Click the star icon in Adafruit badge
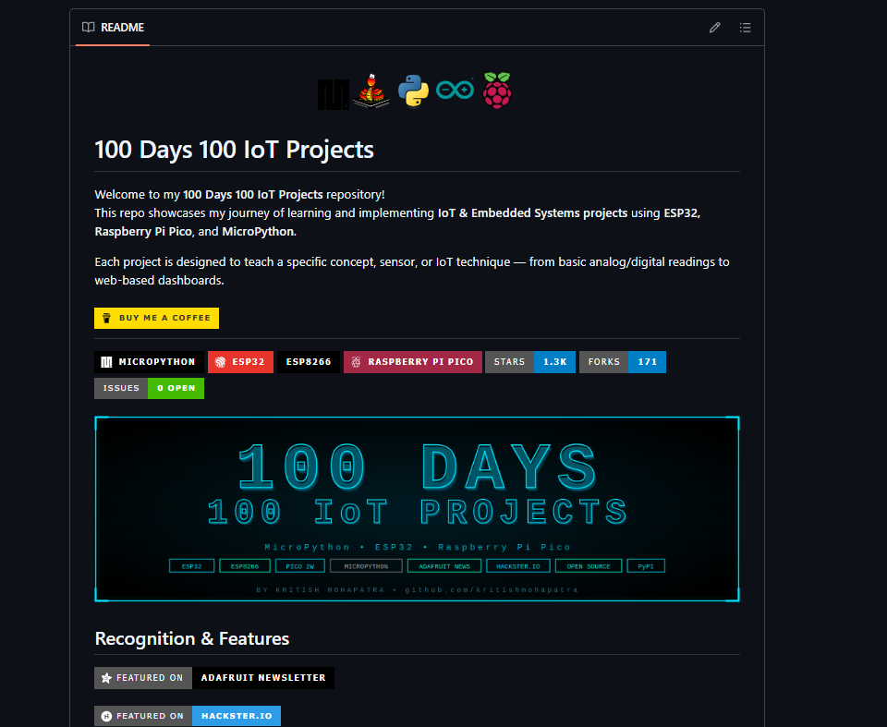 (106, 678)
